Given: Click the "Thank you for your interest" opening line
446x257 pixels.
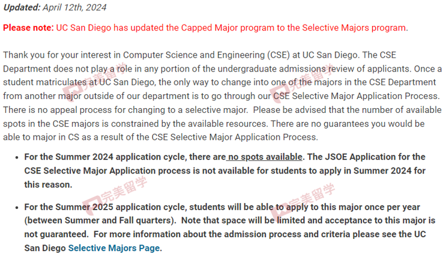Looking at the screenshot, I should click(59, 55).
